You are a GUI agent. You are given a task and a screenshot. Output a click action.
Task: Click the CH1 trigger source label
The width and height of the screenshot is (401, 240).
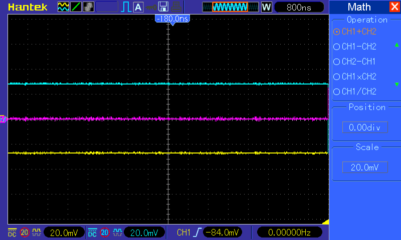183,232
